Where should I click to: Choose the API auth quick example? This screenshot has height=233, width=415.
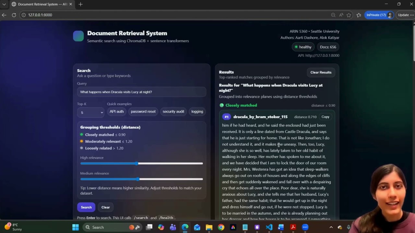tap(117, 111)
